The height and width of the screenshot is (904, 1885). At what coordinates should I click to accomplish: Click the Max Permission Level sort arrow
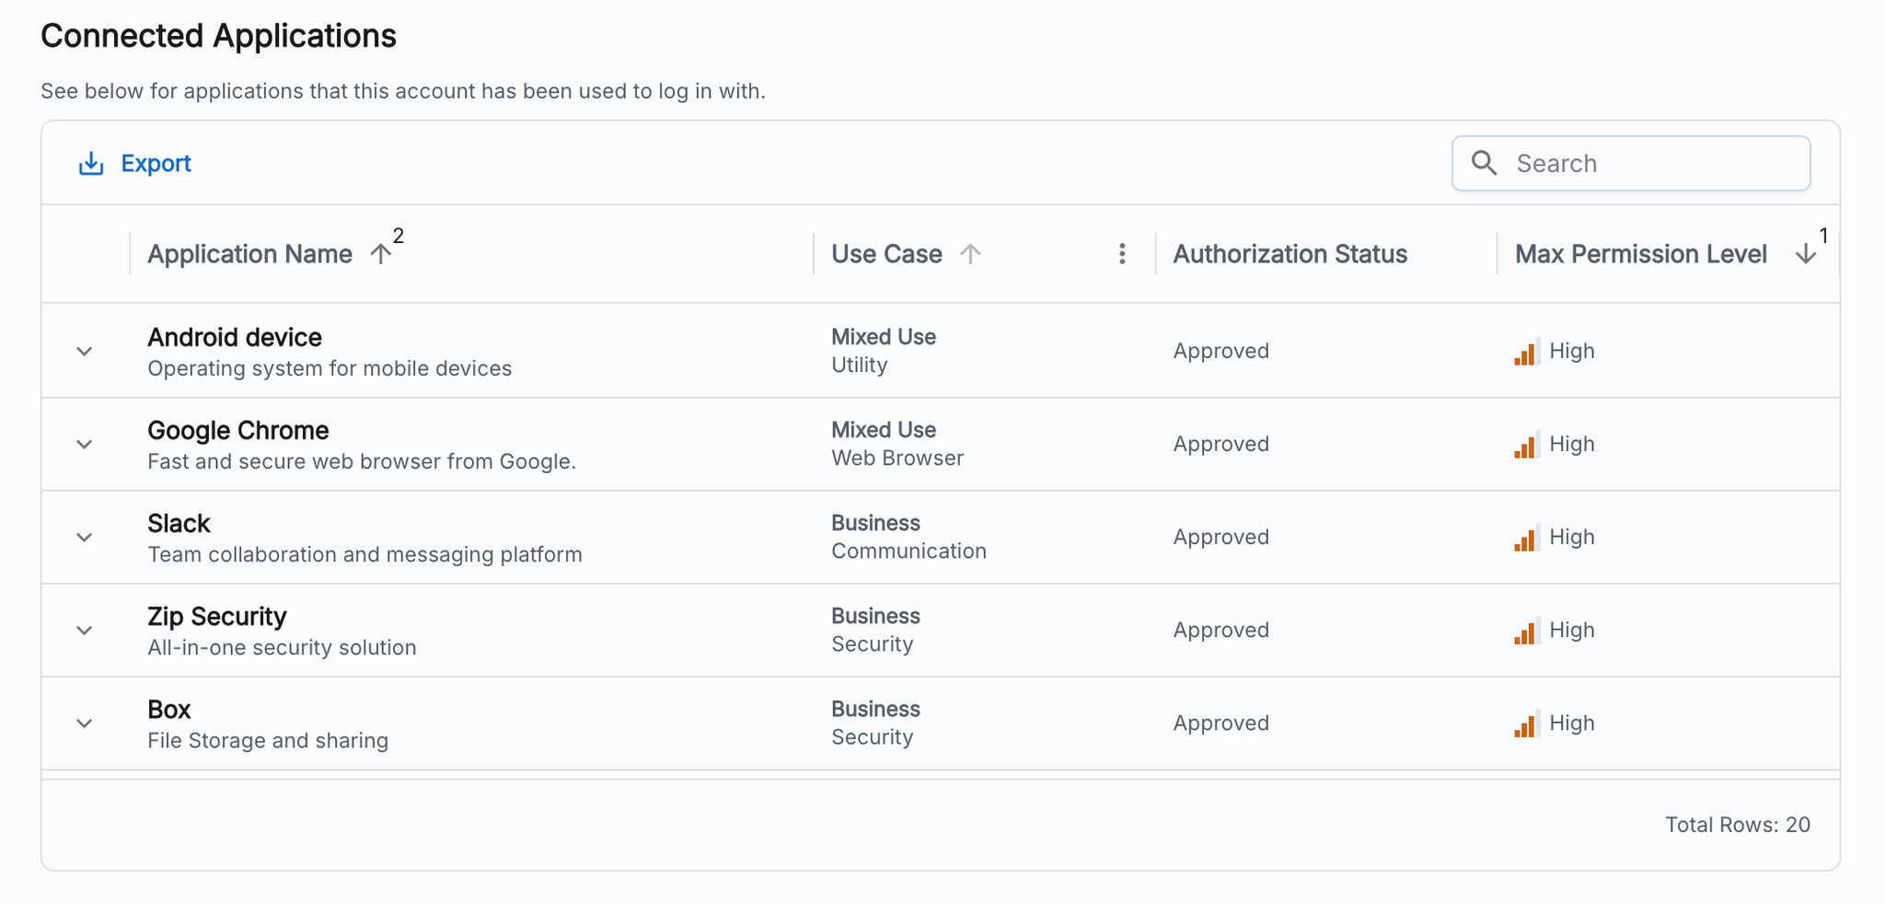point(1805,254)
